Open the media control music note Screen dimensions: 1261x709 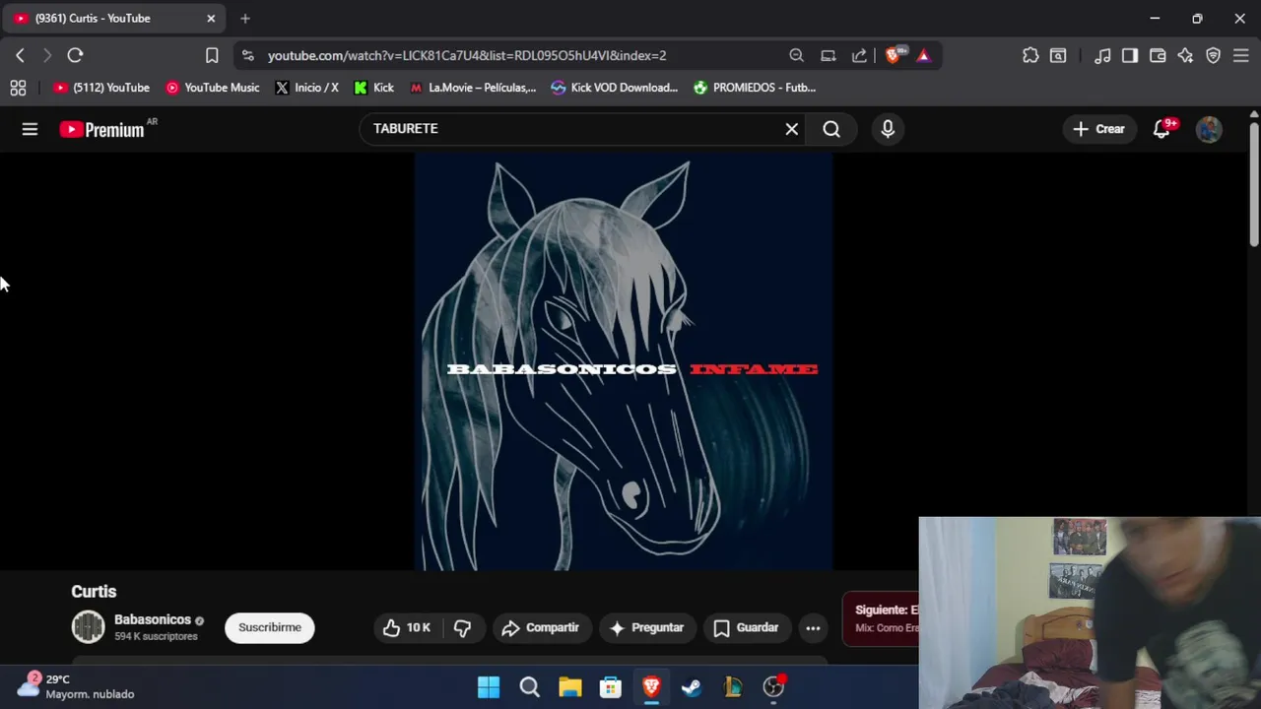point(1103,55)
